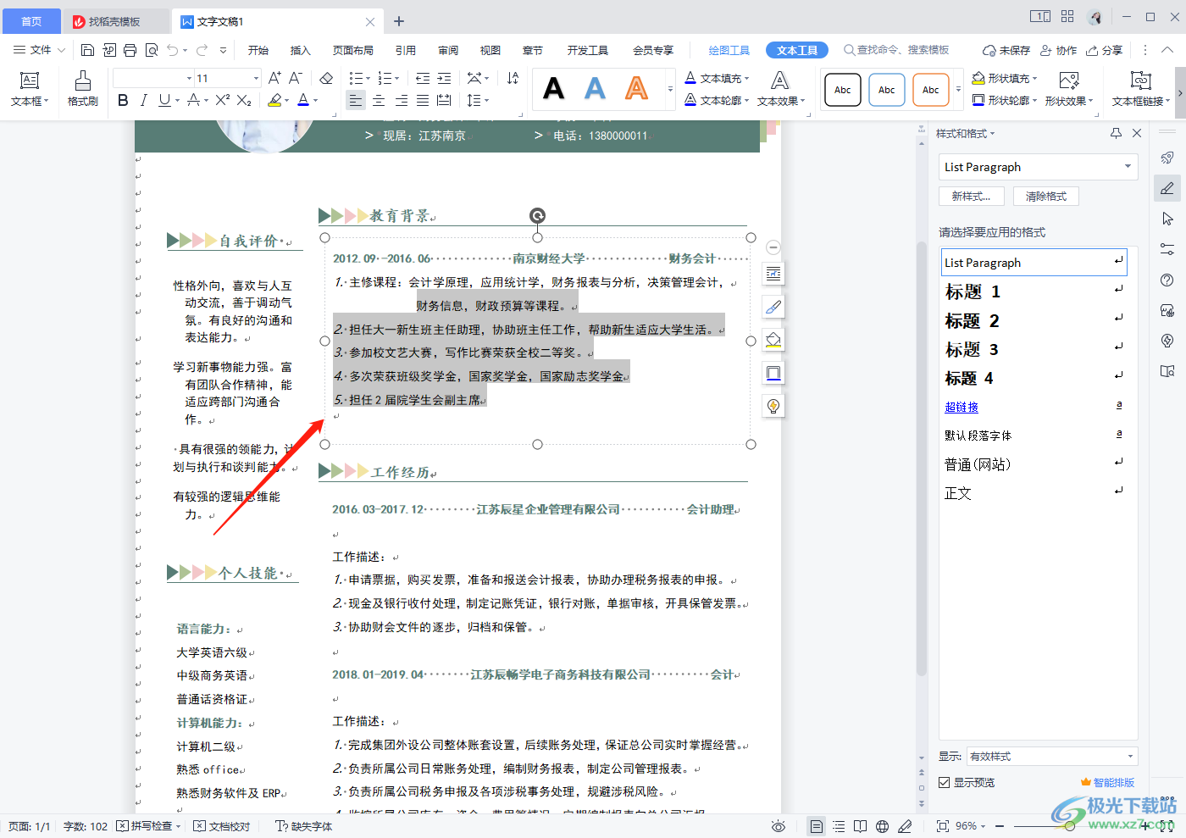Click the Print icon in quick access toolbar
Image resolution: width=1186 pixels, height=838 pixels.
click(130, 51)
